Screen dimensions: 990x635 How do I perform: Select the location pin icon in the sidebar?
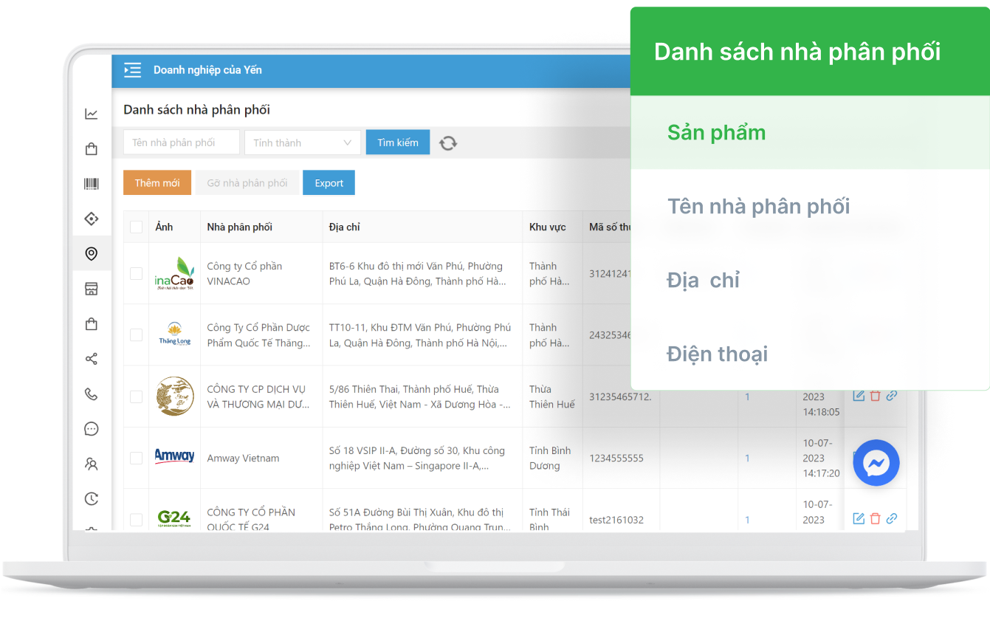tap(92, 254)
